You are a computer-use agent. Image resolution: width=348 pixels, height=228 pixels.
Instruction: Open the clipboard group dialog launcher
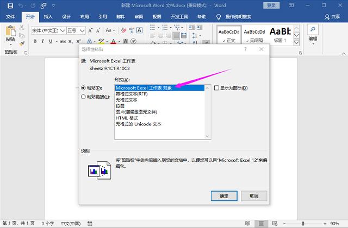26,53
